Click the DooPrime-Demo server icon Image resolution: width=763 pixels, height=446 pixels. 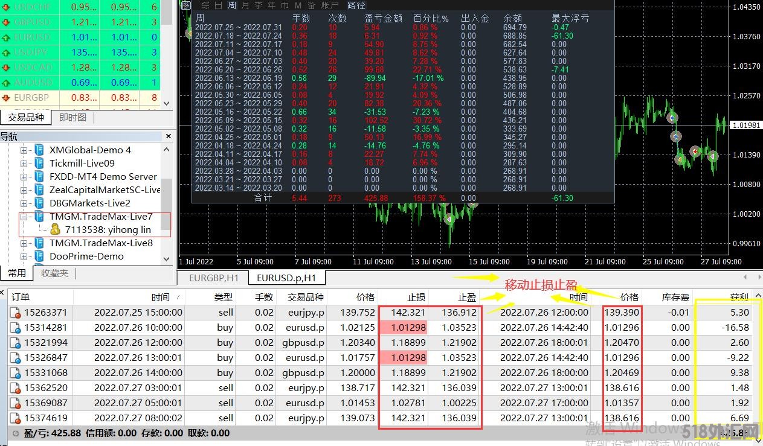(40, 256)
